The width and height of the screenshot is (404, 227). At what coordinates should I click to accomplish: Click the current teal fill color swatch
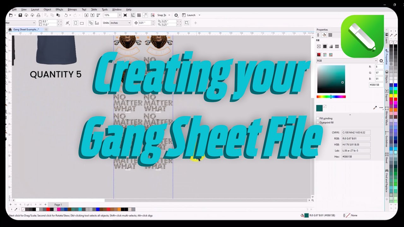[319, 108]
